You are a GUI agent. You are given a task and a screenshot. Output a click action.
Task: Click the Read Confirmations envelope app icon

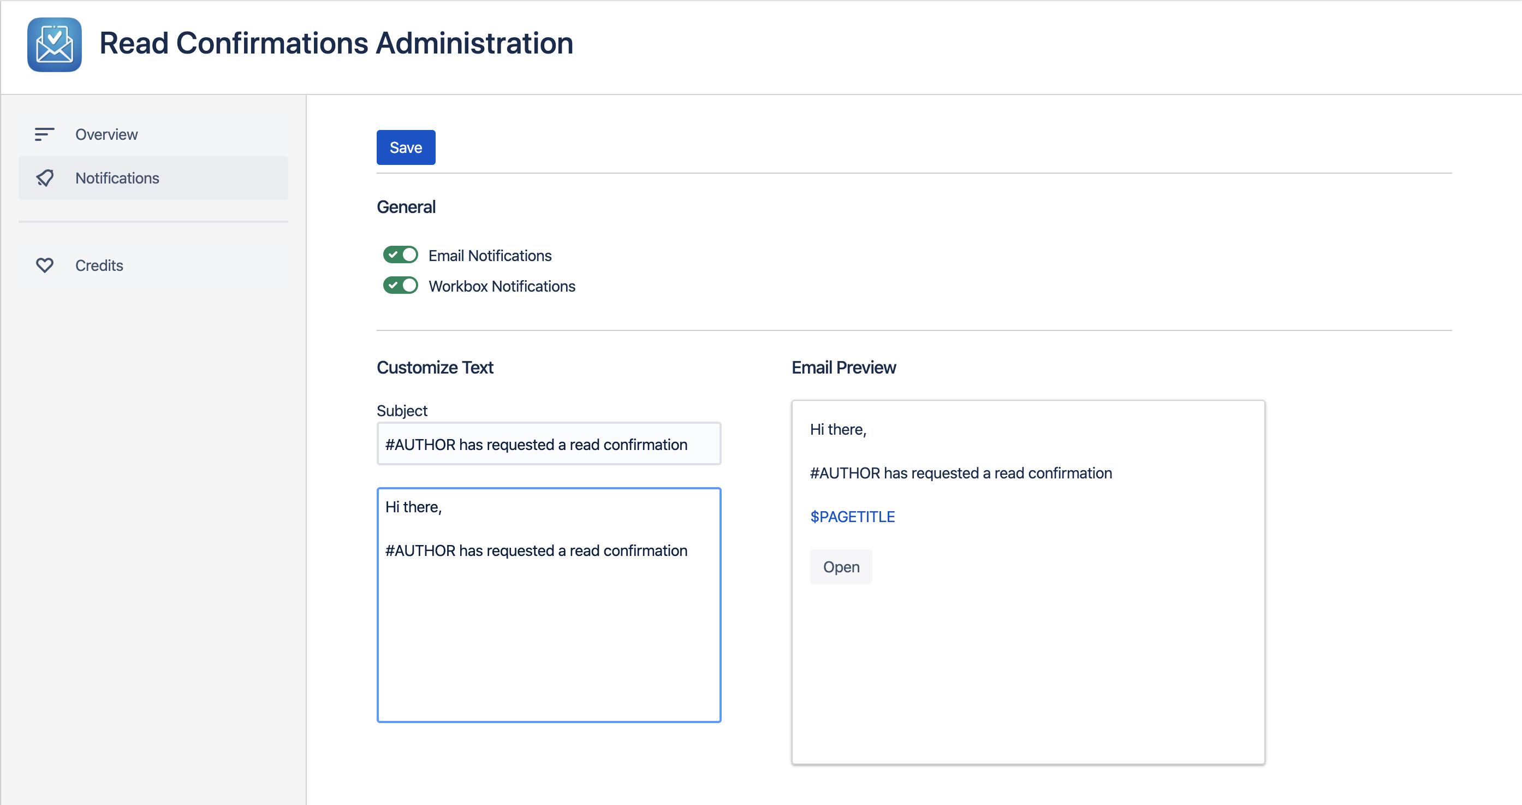click(x=55, y=45)
